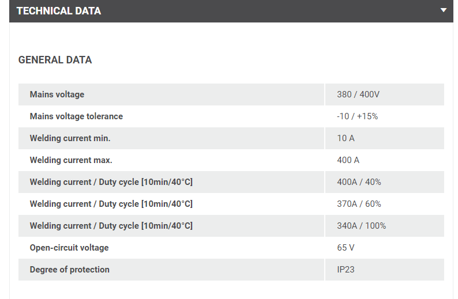Select the Degree of protection label
This screenshot has height=299, width=458.
tap(69, 270)
